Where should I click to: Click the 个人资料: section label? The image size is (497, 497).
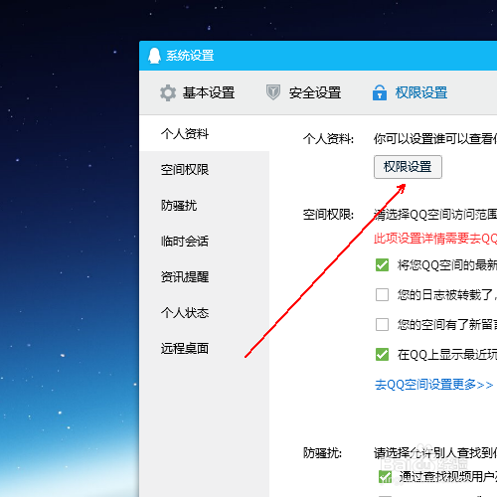click(328, 139)
